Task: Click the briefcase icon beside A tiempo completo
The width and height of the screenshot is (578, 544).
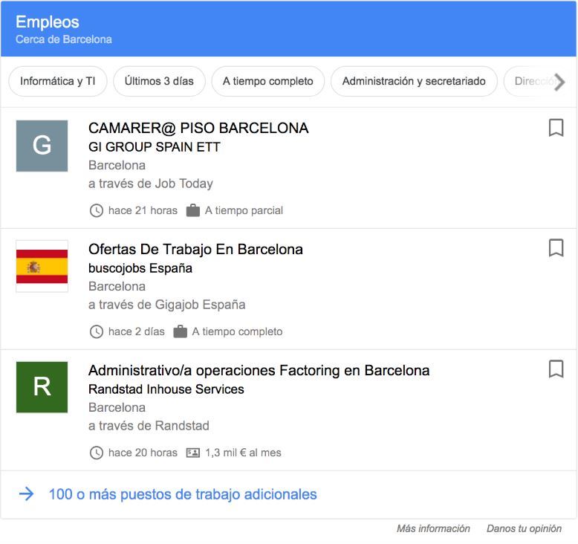Action: pos(181,331)
